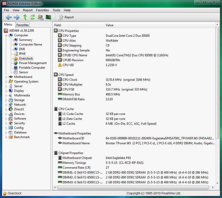
Task: Click the Devices printer icon
Action: point(11,114)
